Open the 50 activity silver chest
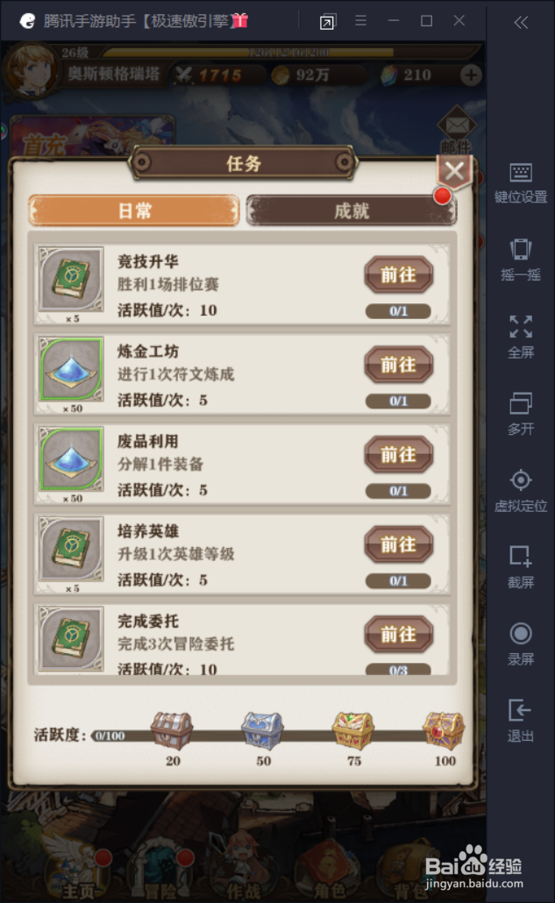555x903 pixels. click(262, 730)
